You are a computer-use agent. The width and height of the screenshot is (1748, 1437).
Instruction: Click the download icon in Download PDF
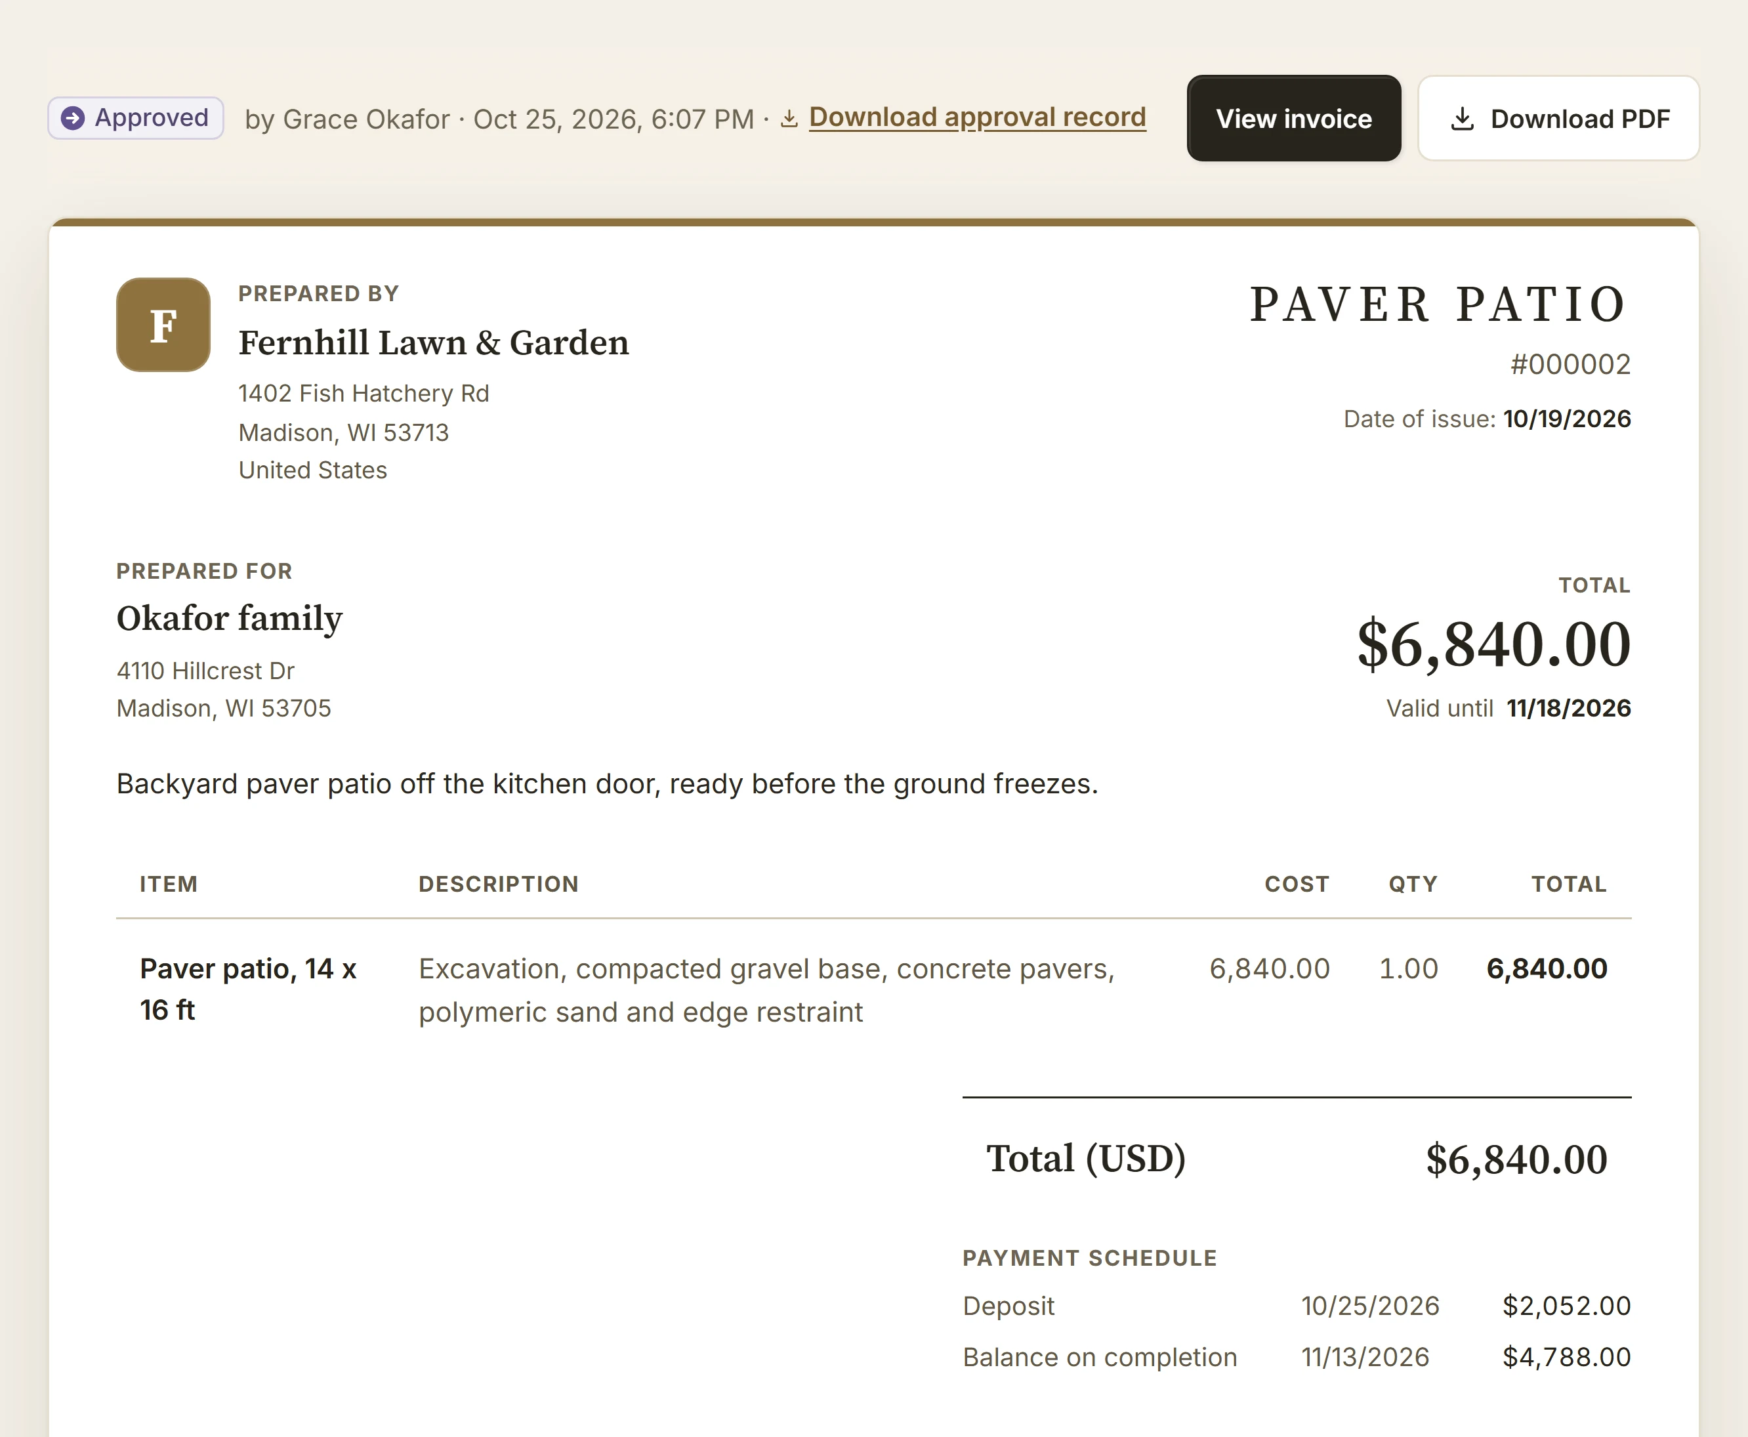click(x=1463, y=119)
